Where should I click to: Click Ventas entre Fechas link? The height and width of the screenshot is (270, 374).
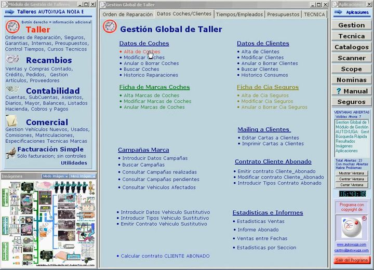(x=262, y=238)
